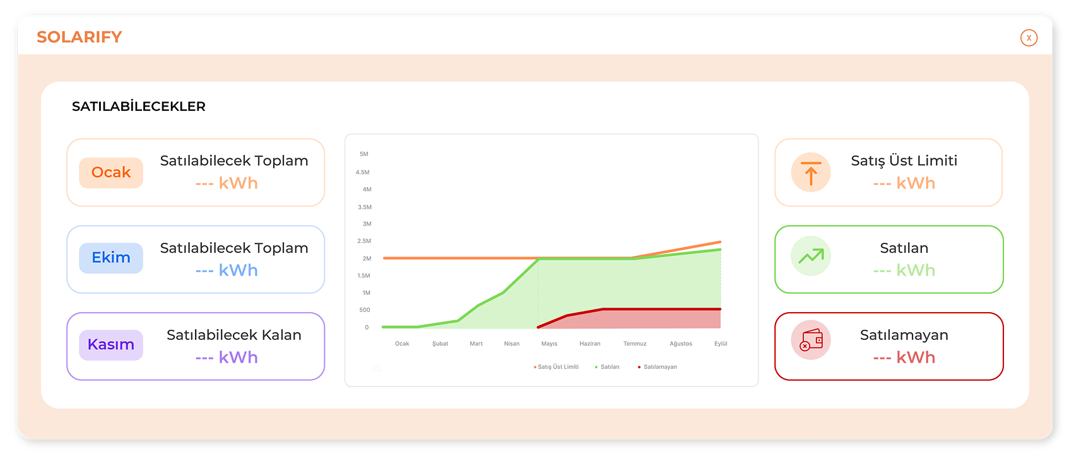The image size is (1074, 459).
Task: Click the red wallet icon with cross
Action: click(x=810, y=340)
